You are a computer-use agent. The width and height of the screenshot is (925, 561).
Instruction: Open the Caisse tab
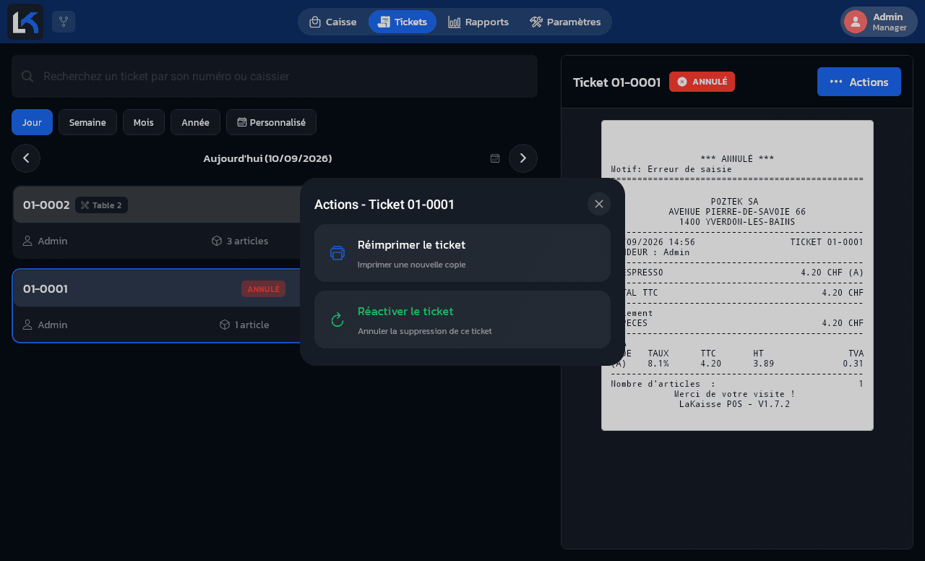332,22
